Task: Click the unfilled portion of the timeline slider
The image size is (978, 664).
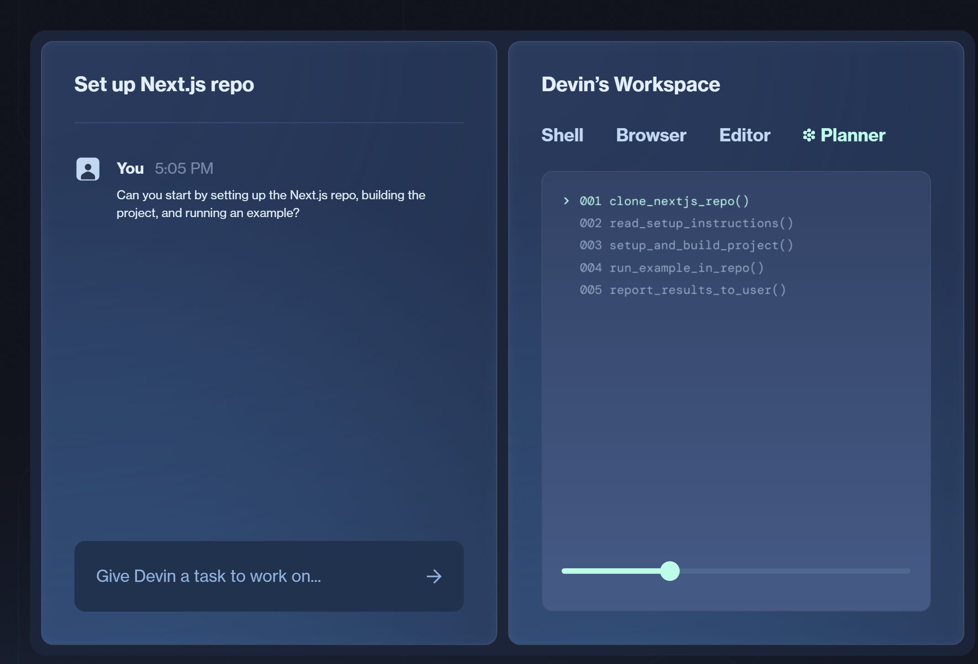Action: [795, 571]
